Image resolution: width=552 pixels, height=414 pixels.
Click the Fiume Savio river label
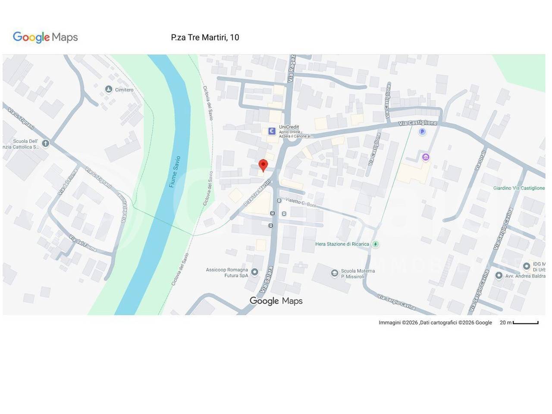175,172
